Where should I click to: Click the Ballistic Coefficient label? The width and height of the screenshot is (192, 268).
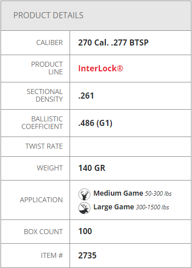[42, 123]
